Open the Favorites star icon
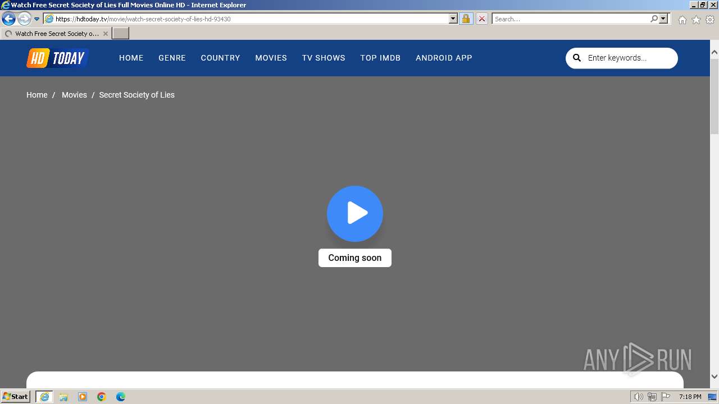The image size is (719, 404). pyautogui.click(x=696, y=19)
